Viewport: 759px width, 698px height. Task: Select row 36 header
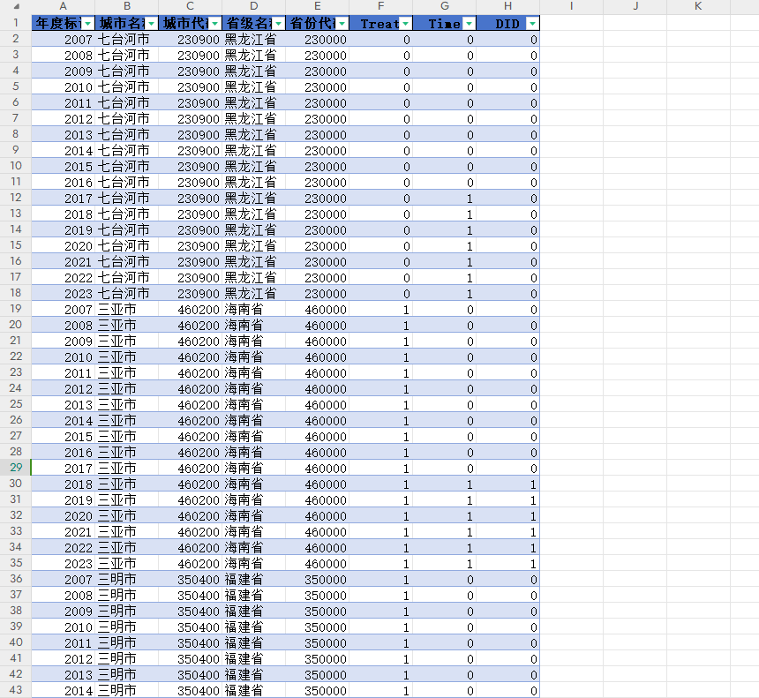tap(16, 579)
